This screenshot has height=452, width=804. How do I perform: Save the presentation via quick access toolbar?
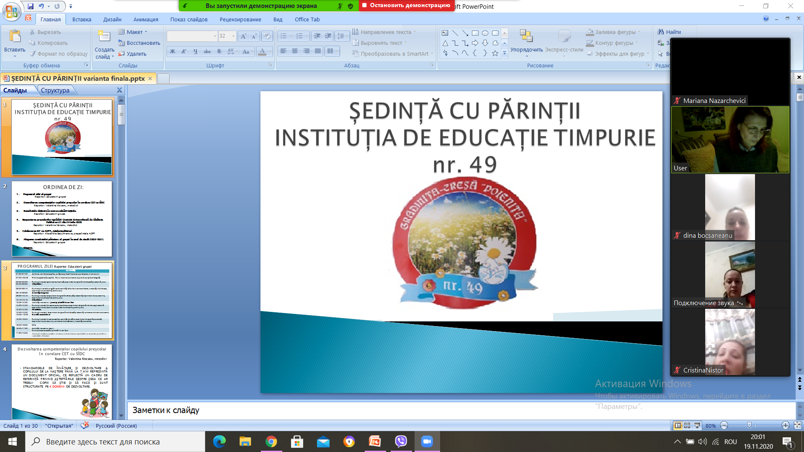coord(31,6)
